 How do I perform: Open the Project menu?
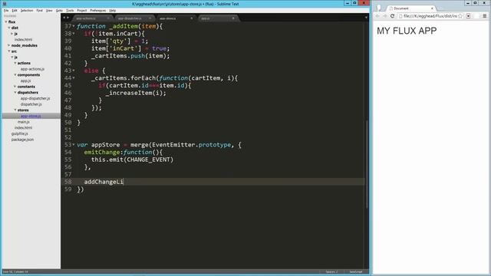pos(82,10)
